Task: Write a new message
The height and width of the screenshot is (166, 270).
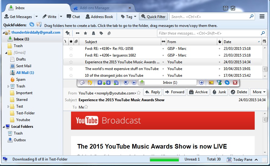Action: tap(50, 17)
